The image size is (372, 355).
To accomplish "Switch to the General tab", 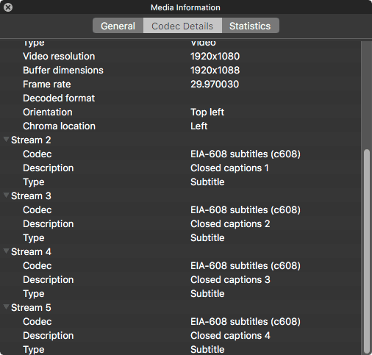I will 118,26.
